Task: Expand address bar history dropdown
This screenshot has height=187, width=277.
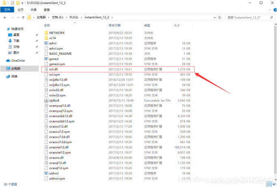Action: click(214, 17)
